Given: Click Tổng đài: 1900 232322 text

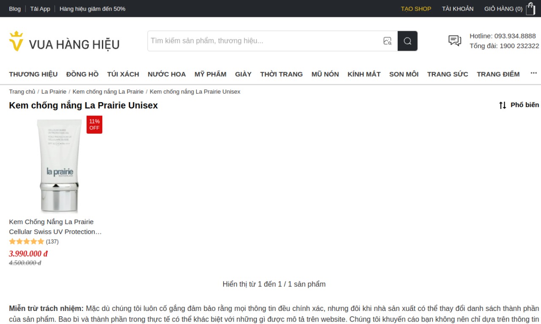Looking at the screenshot, I should point(504,46).
